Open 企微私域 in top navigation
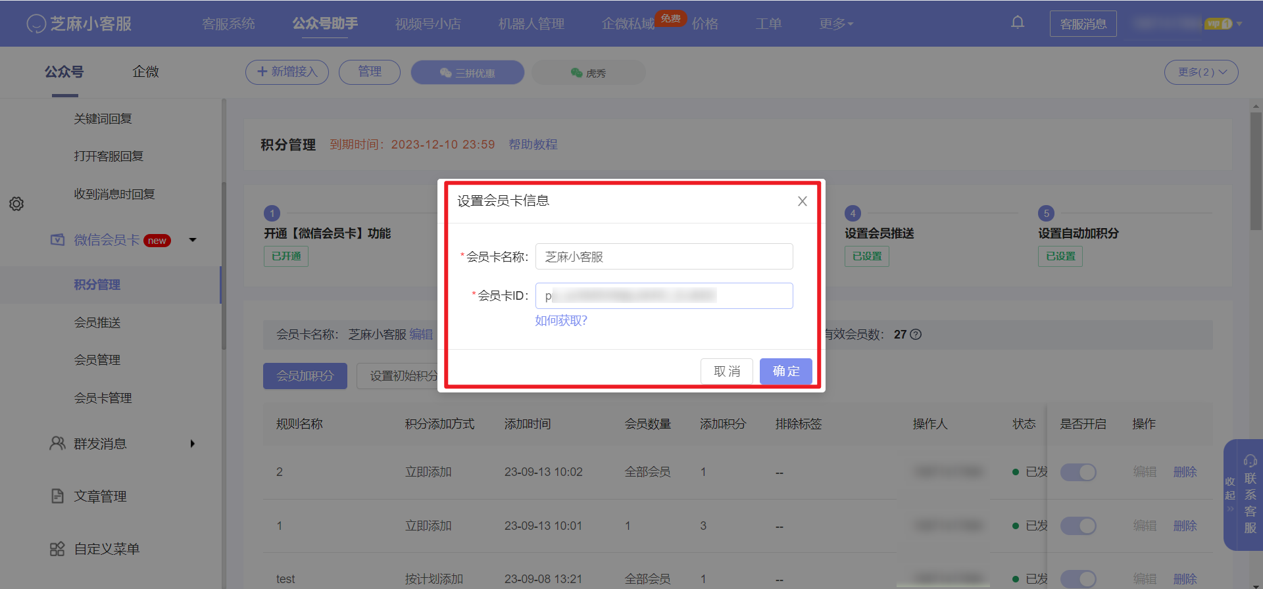This screenshot has width=1263, height=589. coord(628,24)
